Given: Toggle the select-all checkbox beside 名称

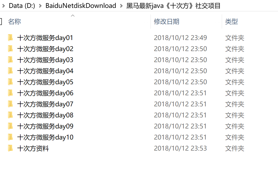Looking at the screenshot, I should click(x=1, y=22).
